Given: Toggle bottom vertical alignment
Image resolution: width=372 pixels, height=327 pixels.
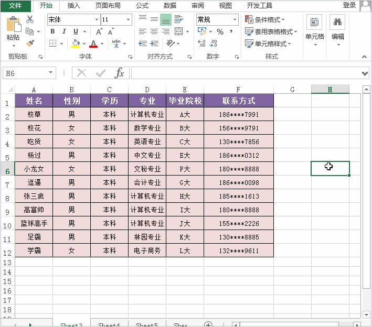Looking at the screenshot, I should click(x=166, y=19).
